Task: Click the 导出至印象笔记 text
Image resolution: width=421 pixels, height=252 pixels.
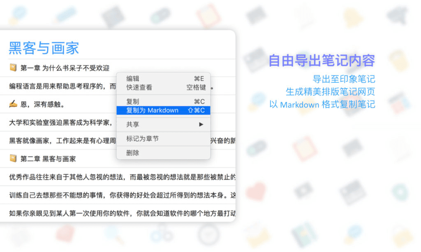Action: point(344,79)
